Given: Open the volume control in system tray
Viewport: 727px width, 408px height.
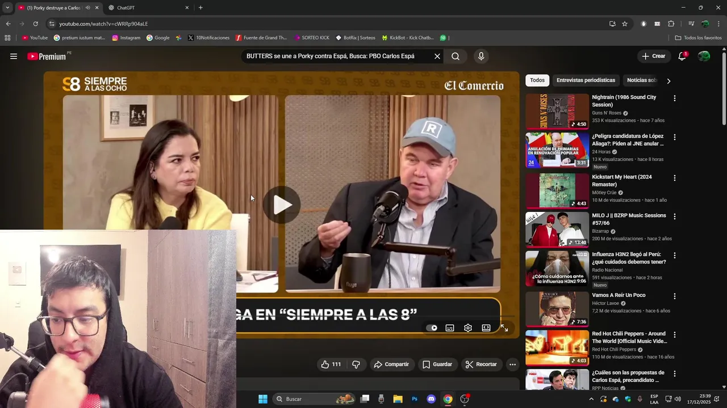Looking at the screenshot, I should 678,399.
